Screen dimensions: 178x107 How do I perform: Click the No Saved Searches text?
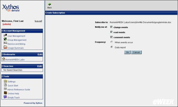click(x=13, y=70)
